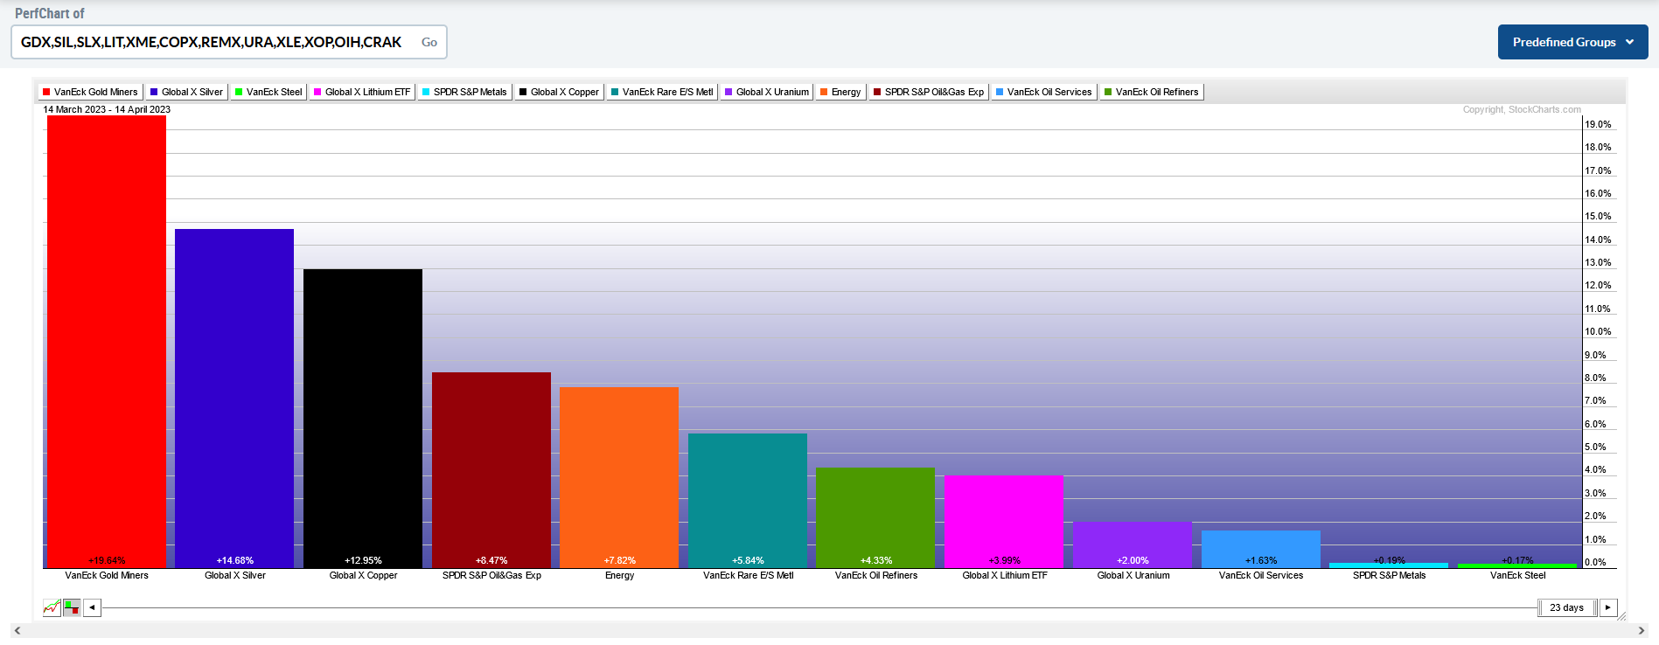Click the 10.0% y-axis label

(1598, 331)
